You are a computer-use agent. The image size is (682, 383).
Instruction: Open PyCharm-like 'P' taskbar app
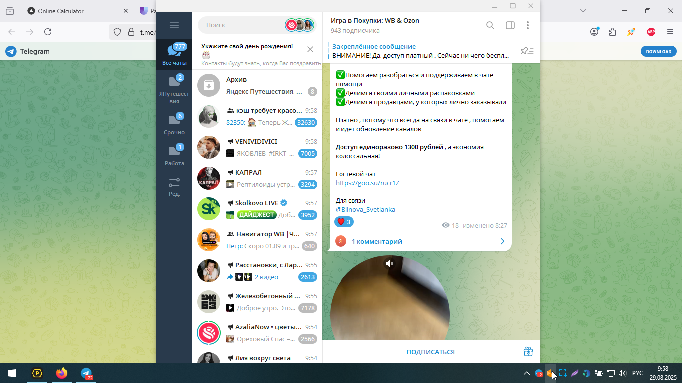point(37,373)
